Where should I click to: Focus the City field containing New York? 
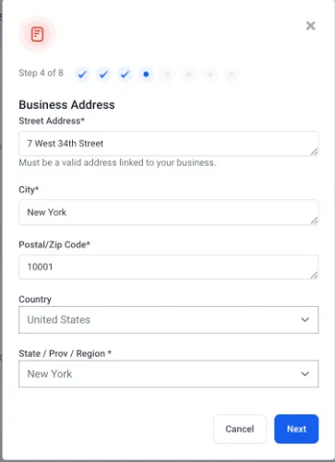click(169, 212)
